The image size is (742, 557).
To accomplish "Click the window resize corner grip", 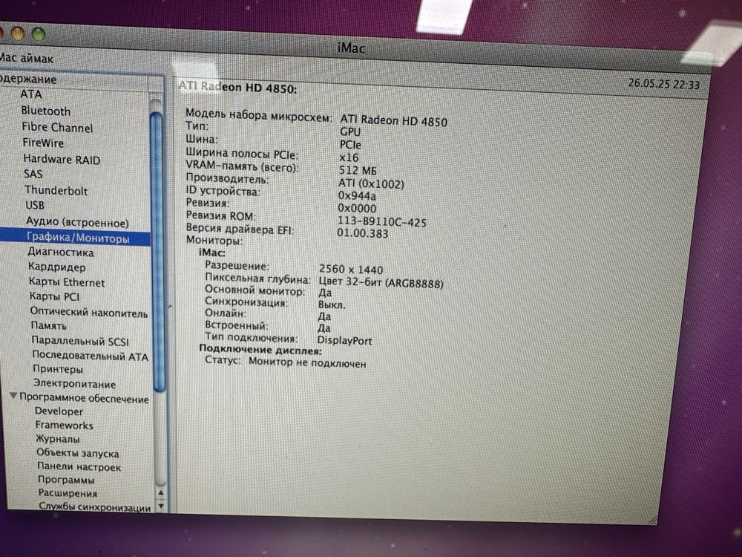I will pos(651,520).
